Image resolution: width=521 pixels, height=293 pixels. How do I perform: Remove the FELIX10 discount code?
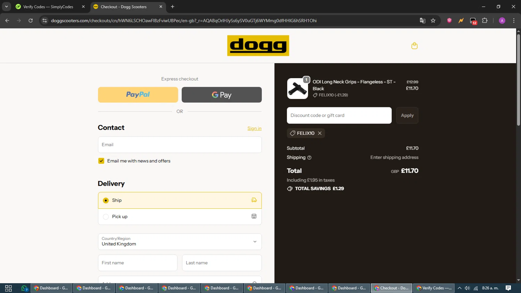(x=320, y=133)
